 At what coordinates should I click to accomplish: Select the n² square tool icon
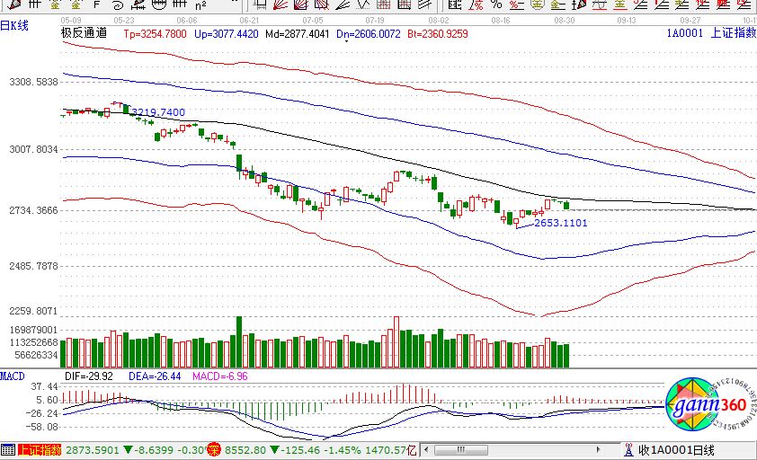tap(200, 5)
